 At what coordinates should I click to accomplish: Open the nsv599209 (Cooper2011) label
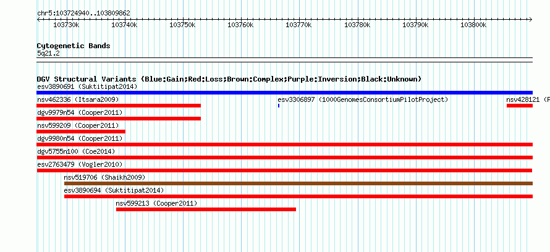click(x=78, y=125)
